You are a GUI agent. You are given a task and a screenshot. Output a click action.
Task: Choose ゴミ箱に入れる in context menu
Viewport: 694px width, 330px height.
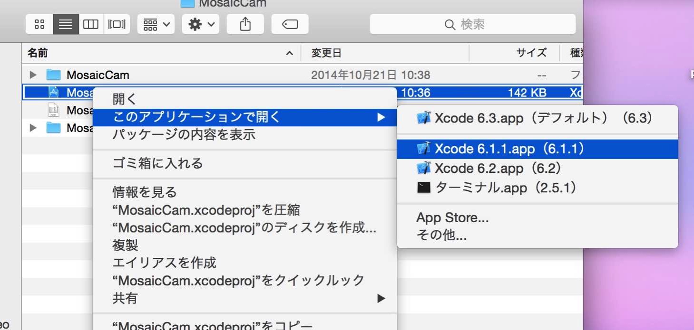(244, 163)
